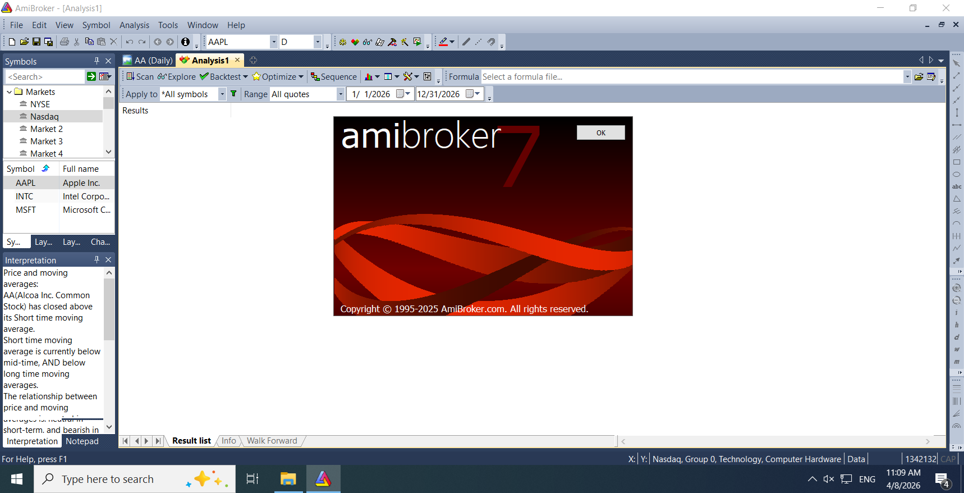
Task: Switch to the AA (Daily) tab
Action: tap(148, 60)
